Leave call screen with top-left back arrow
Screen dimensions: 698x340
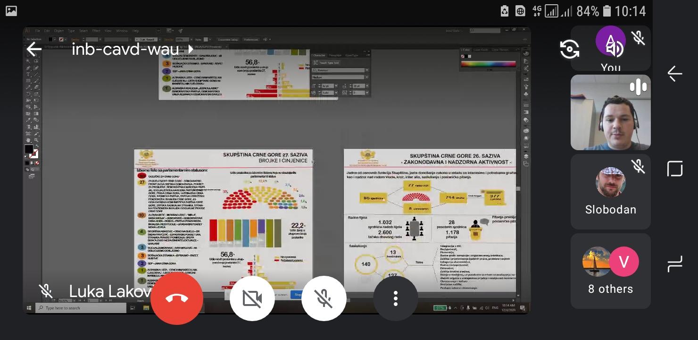click(34, 49)
